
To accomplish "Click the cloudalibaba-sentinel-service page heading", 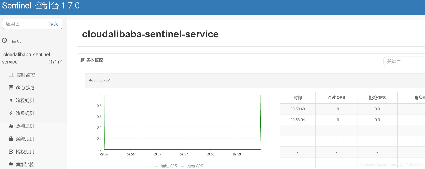I will click(150, 34).
